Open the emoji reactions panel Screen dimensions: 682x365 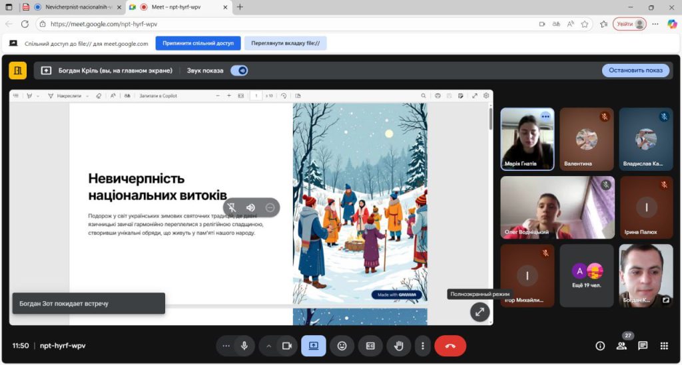[x=342, y=346]
